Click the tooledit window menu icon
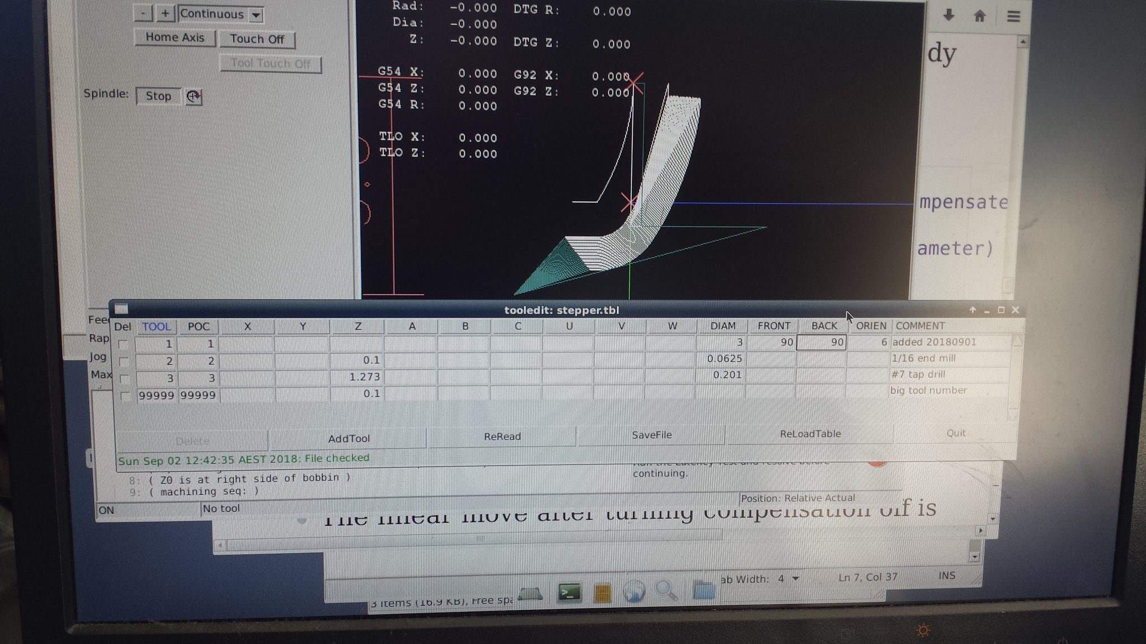The width and height of the screenshot is (1146, 644). pyautogui.click(x=121, y=309)
